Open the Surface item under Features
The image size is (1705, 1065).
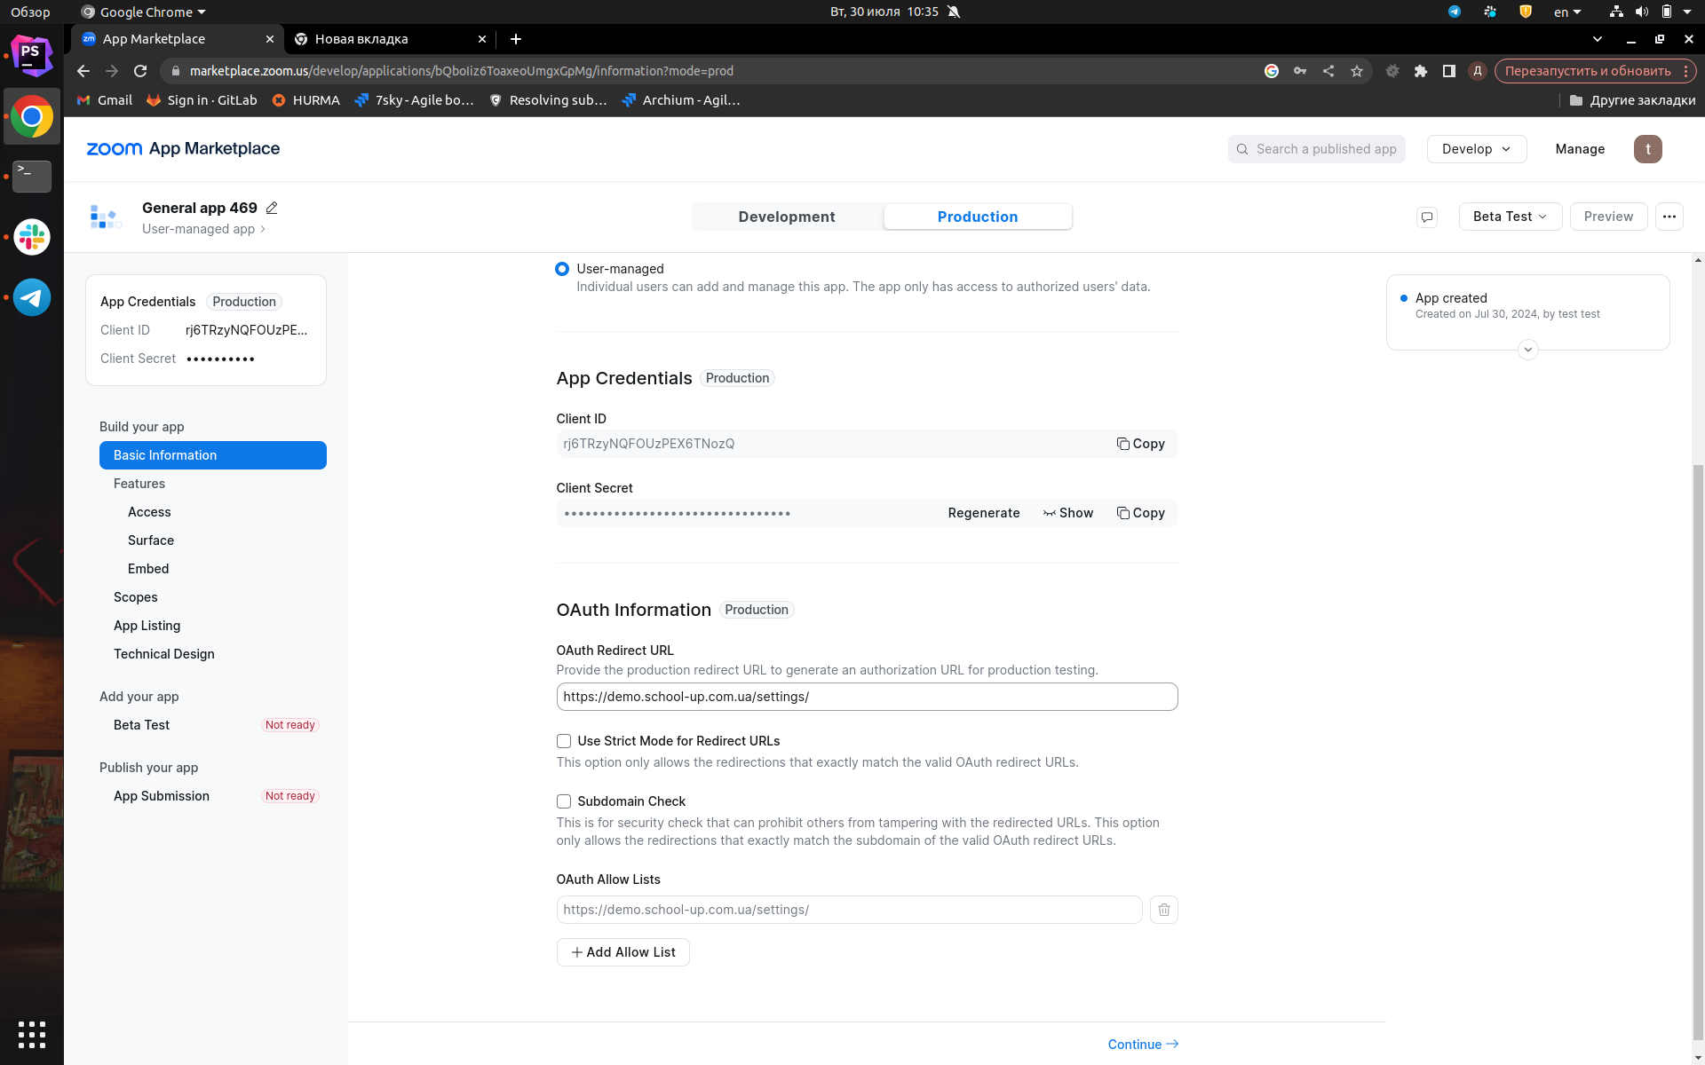151,540
